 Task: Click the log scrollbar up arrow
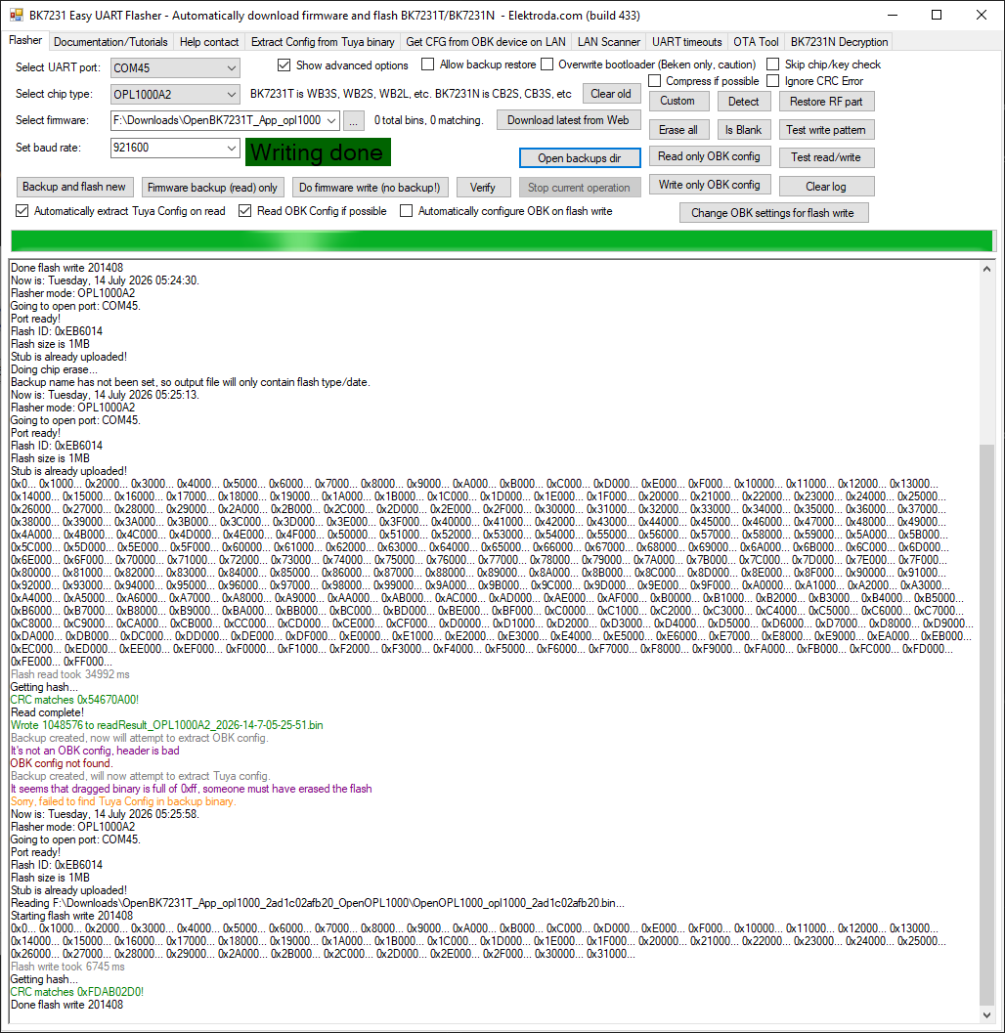tap(986, 269)
